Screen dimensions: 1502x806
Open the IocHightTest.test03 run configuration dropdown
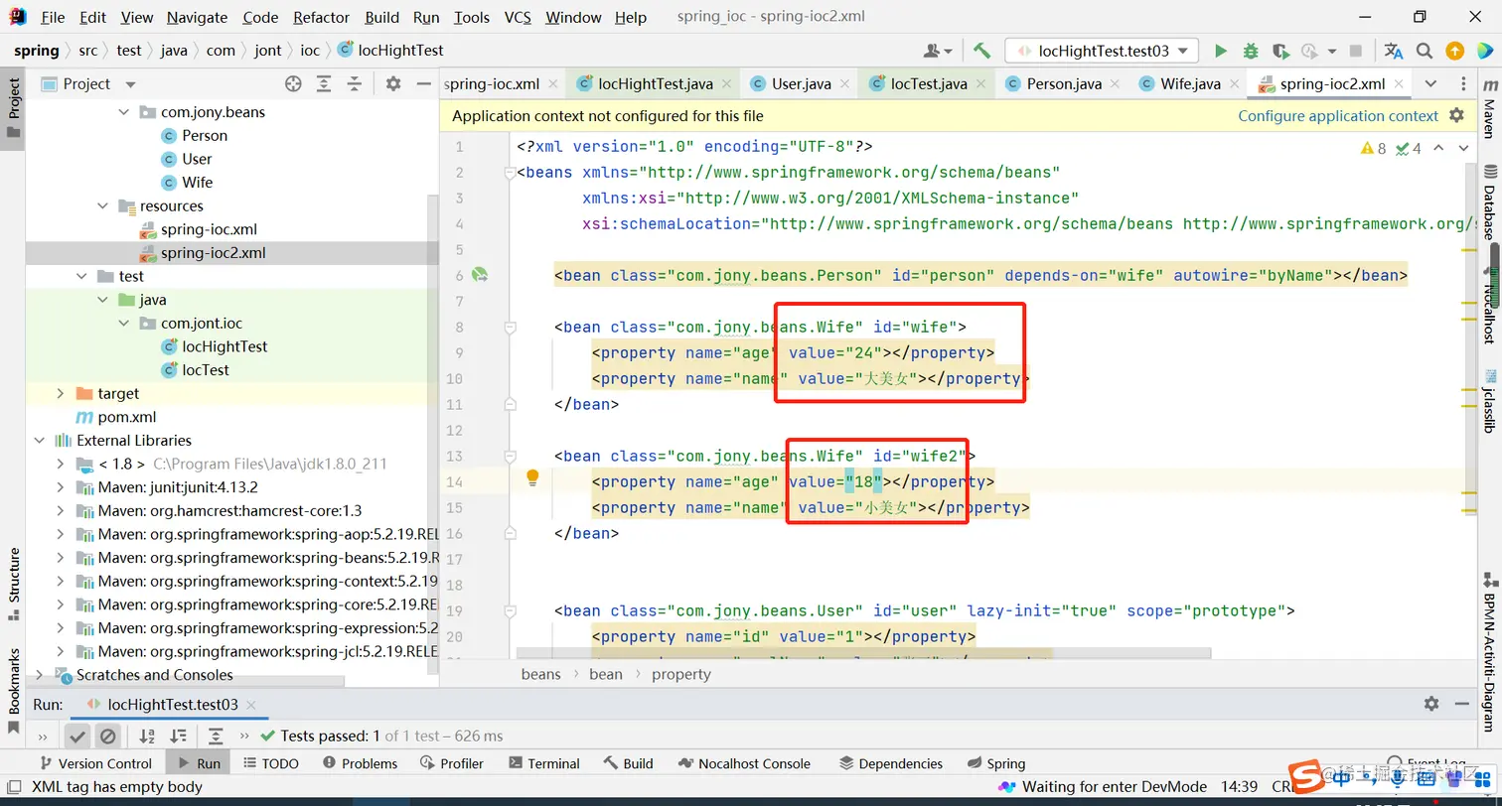(1102, 51)
